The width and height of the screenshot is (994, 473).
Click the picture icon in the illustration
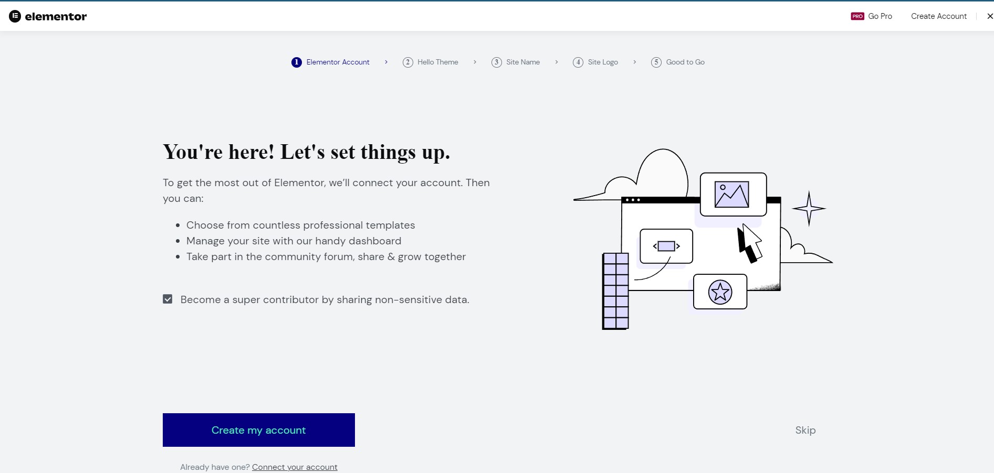pos(732,195)
